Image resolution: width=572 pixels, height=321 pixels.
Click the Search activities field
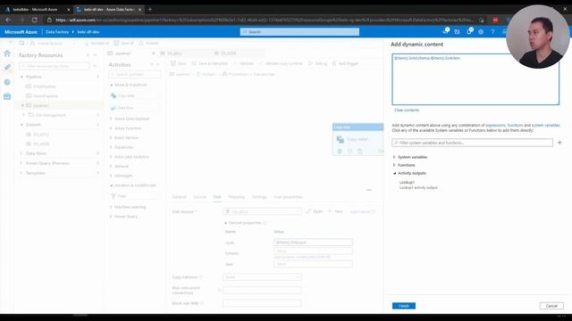pos(135,74)
